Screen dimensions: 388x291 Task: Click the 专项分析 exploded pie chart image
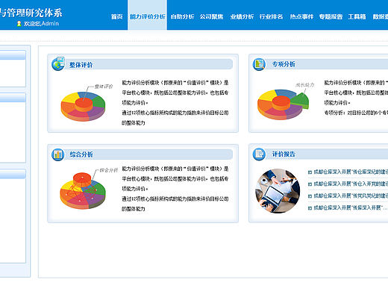pyautogui.click(x=283, y=104)
